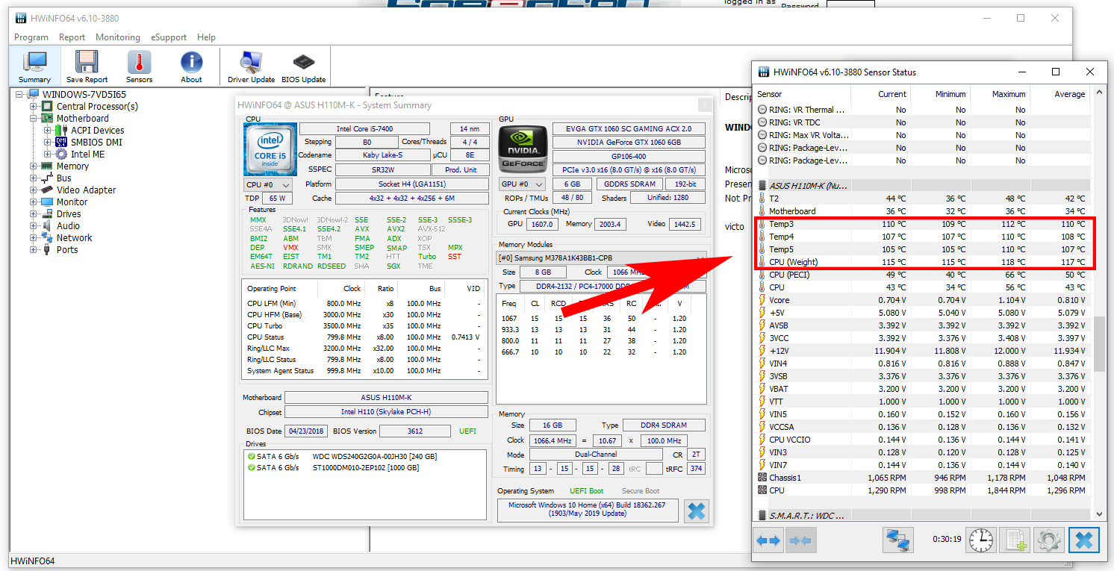Launch BIOS Update from toolbar
Screen dimensions: 1114x571
pos(303,66)
